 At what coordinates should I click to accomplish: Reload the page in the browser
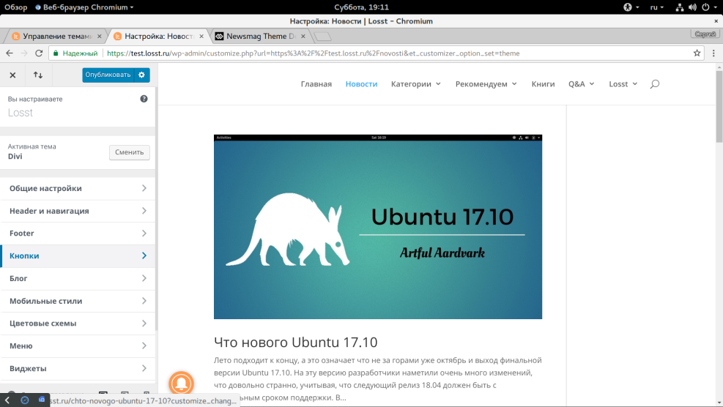(x=39, y=53)
